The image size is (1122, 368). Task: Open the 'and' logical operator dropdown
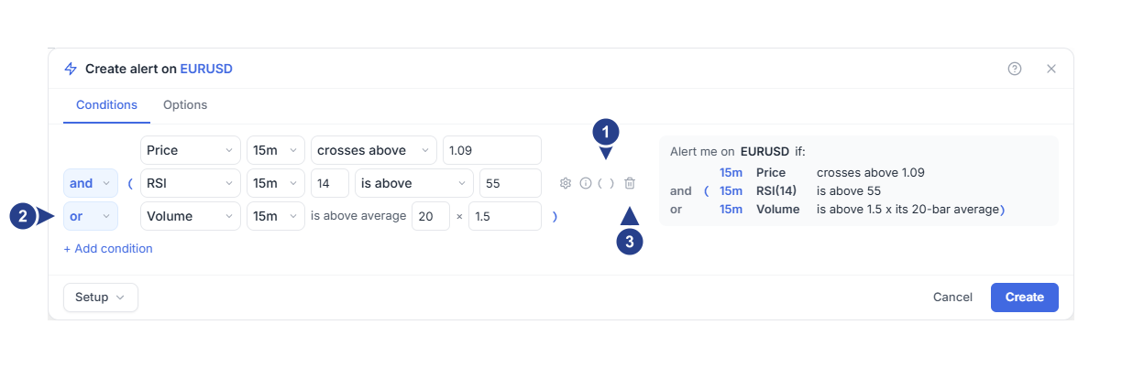(90, 183)
